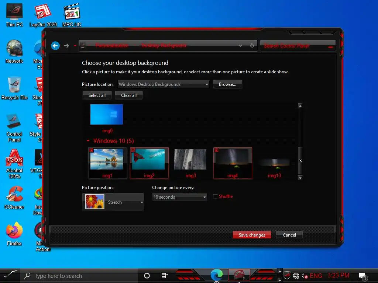Click Personalization in the address breadcrumb
The image size is (378, 283).
[111, 45]
